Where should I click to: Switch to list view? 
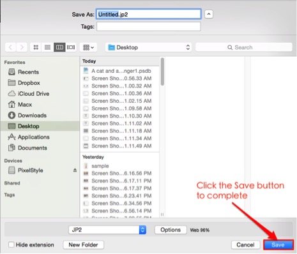pyautogui.click(x=47, y=47)
